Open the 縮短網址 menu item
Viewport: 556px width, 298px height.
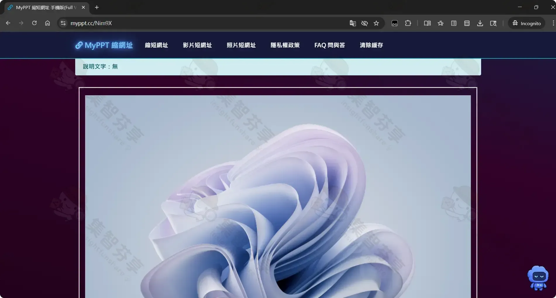click(x=156, y=45)
